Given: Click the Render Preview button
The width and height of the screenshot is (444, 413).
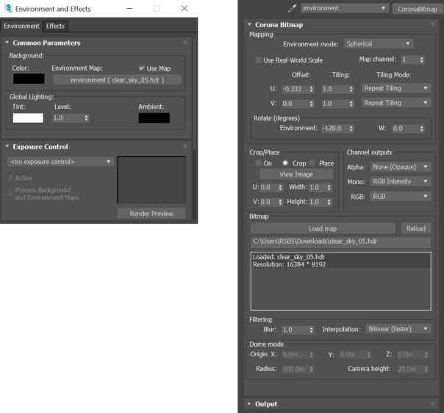Looking at the screenshot, I should (151, 213).
